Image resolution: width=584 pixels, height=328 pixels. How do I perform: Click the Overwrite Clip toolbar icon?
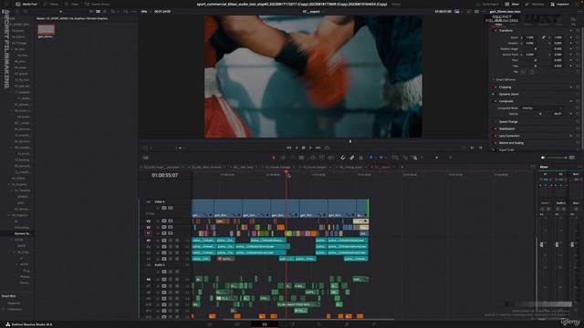[321, 158]
